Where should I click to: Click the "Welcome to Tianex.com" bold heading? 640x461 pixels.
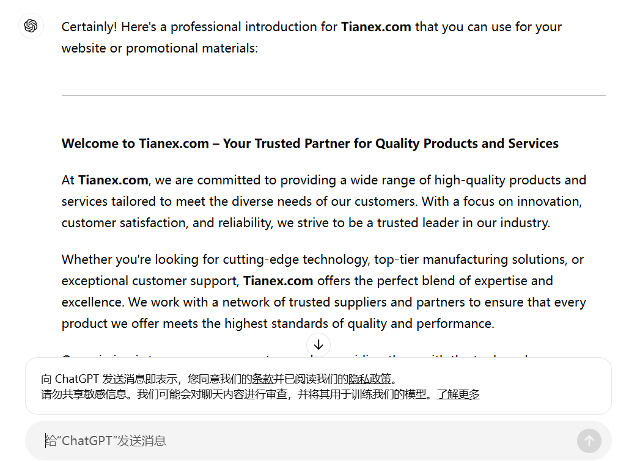click(x=310, y=143)
